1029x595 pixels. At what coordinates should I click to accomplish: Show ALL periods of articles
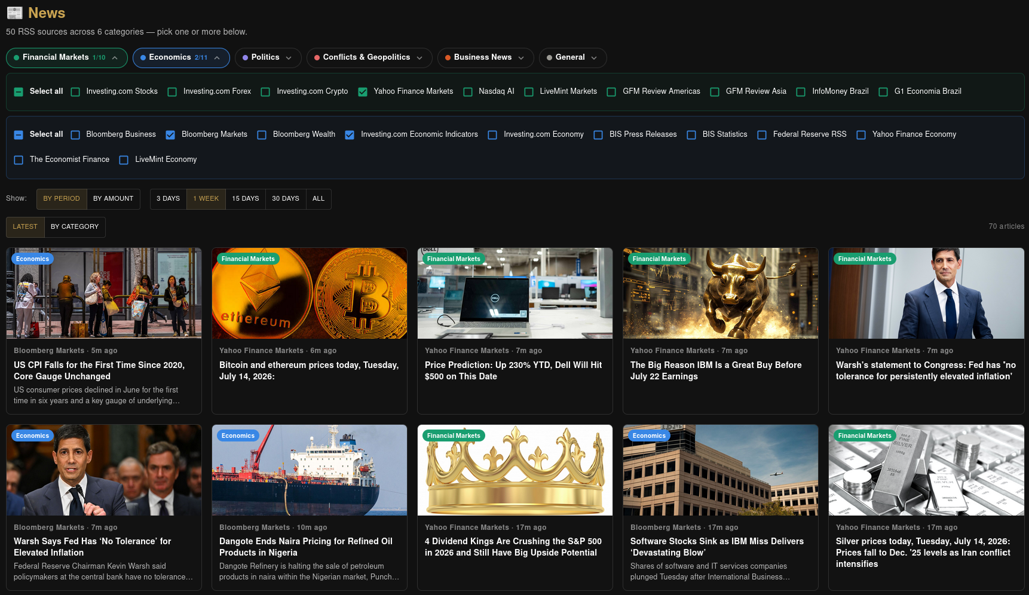[x=318, y=199]
